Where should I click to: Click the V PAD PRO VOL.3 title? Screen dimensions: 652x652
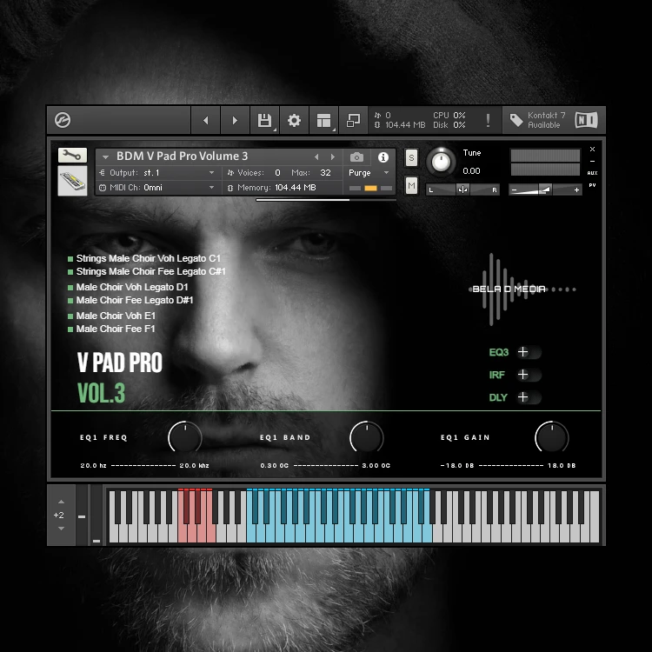(120, 377)
